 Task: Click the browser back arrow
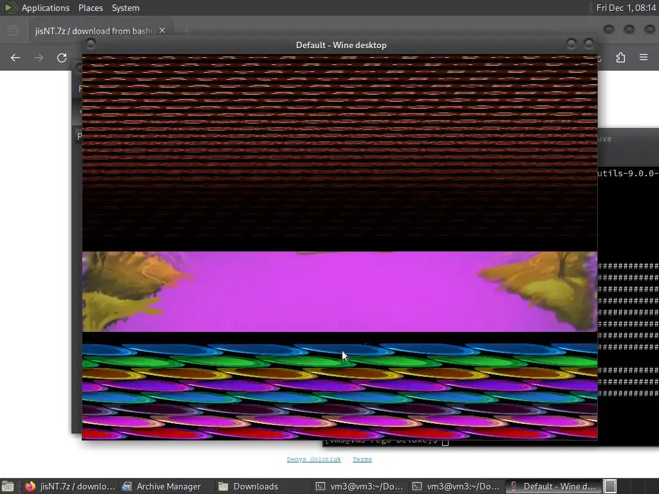[x=15, y=57]
